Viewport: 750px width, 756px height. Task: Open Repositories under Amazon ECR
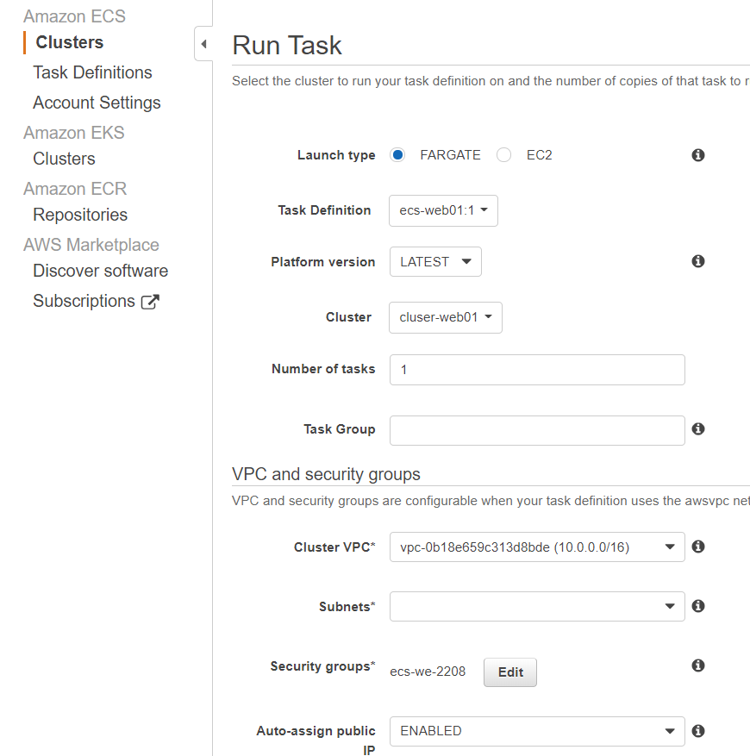coord(80,215)
